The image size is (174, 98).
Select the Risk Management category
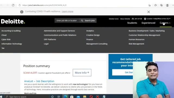136,44
